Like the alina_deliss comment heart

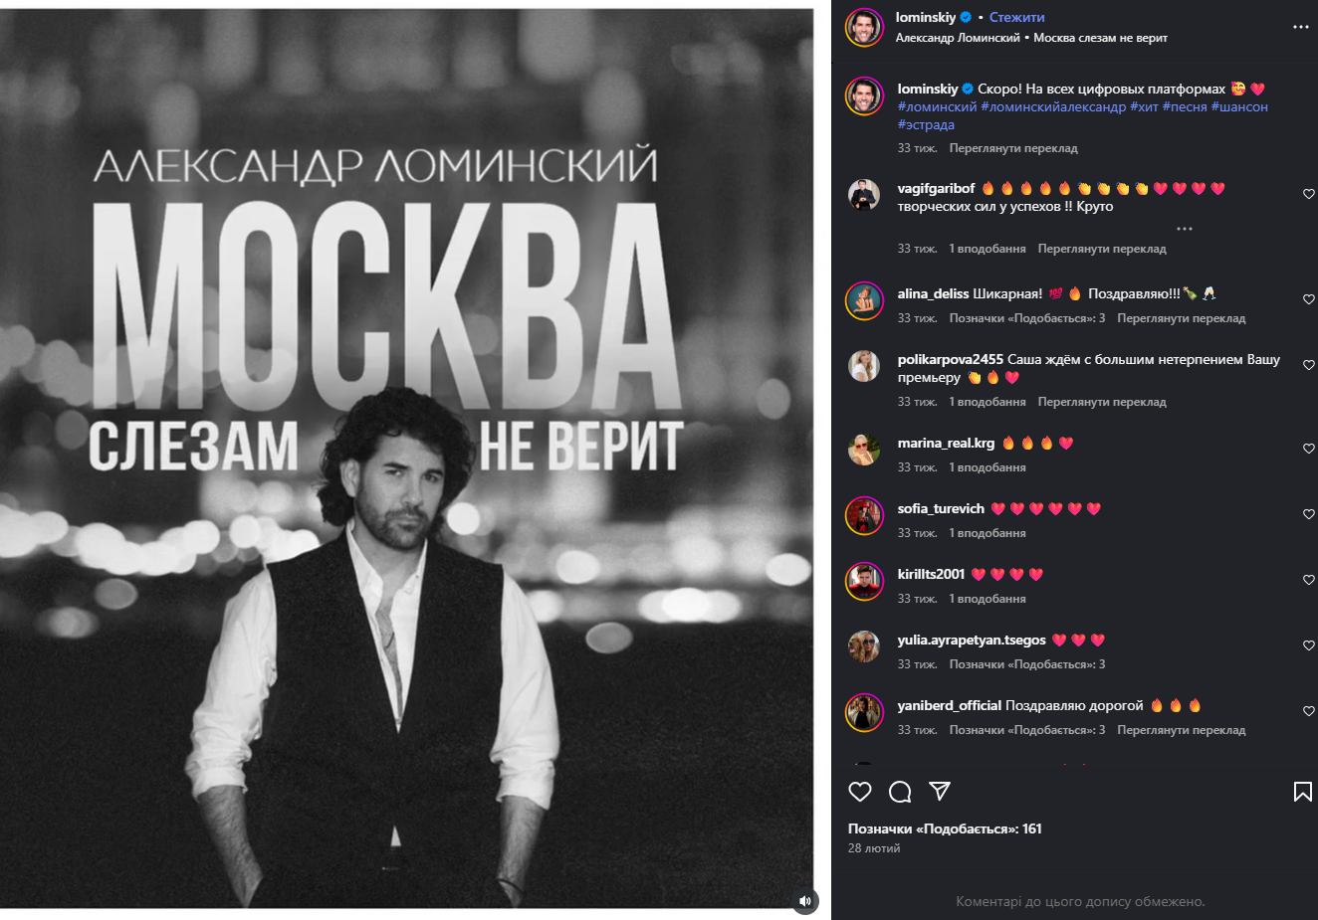tap(1309, 299)
